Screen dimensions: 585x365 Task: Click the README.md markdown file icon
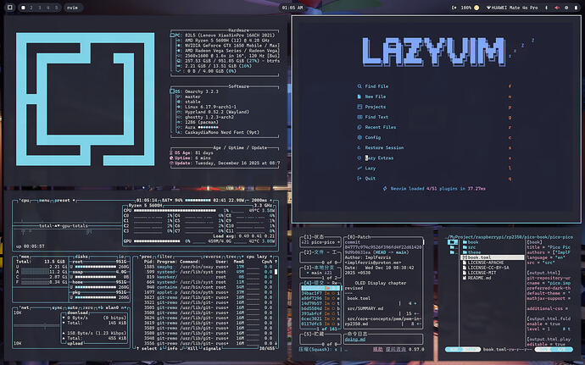[x=465, y=278]
